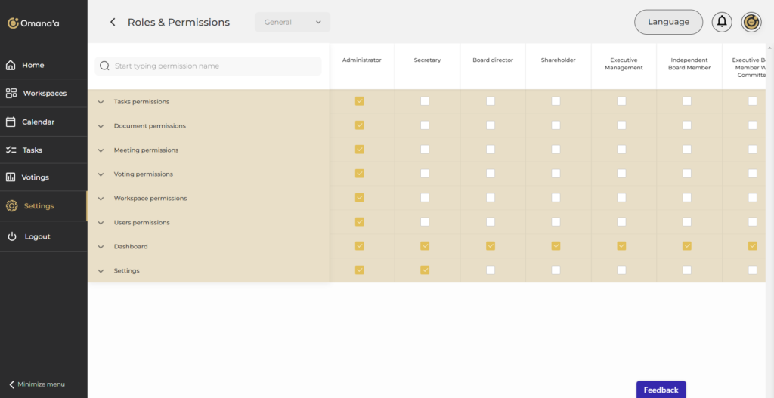Enable Secretary's Document permissions checkbox
This screenshot has width=774, height=398.
tap(425, 125)
